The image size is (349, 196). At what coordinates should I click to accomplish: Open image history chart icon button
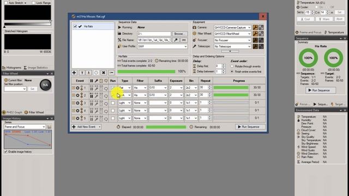pyautogui.click(x=49, y=127)
